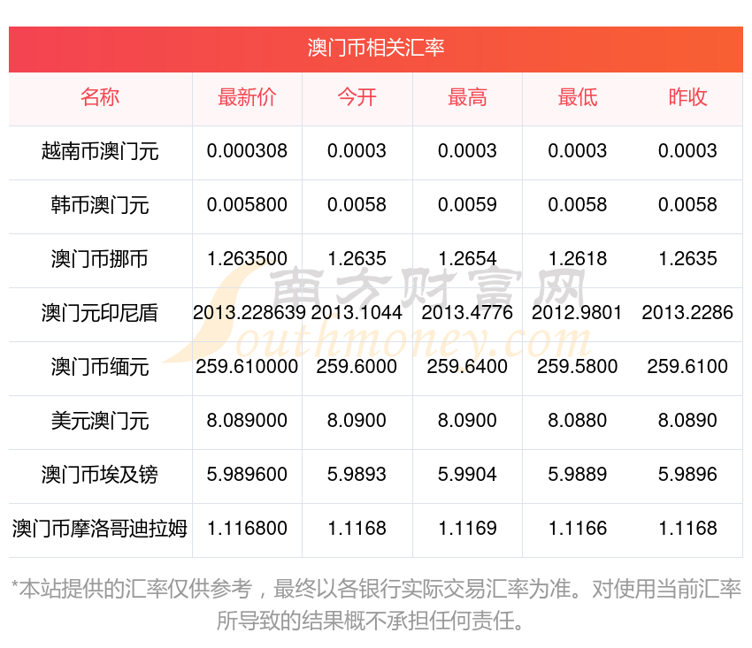The image size is (752, 648).
Task: Click the 埃及镑 highest value 5.9904
Action: click(467, 475)
